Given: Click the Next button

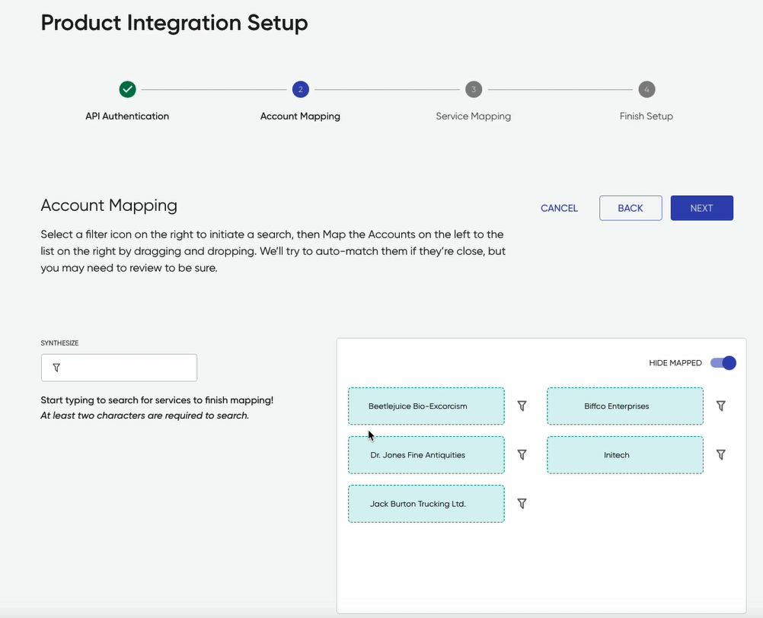Looking at the screenshot, I should (x=701, y=207).
